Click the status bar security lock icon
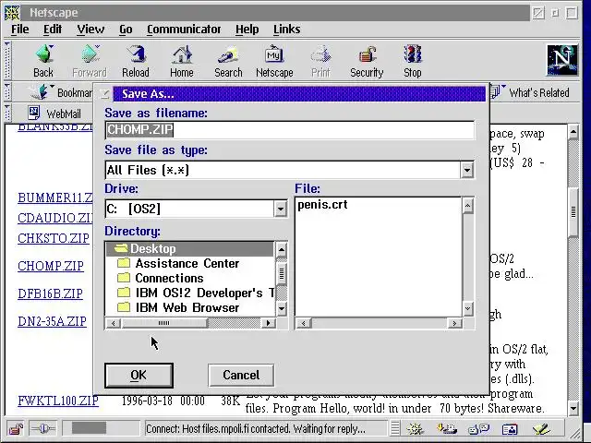The height and width of the screenshot is (443, 591). [x=16, y=428]
